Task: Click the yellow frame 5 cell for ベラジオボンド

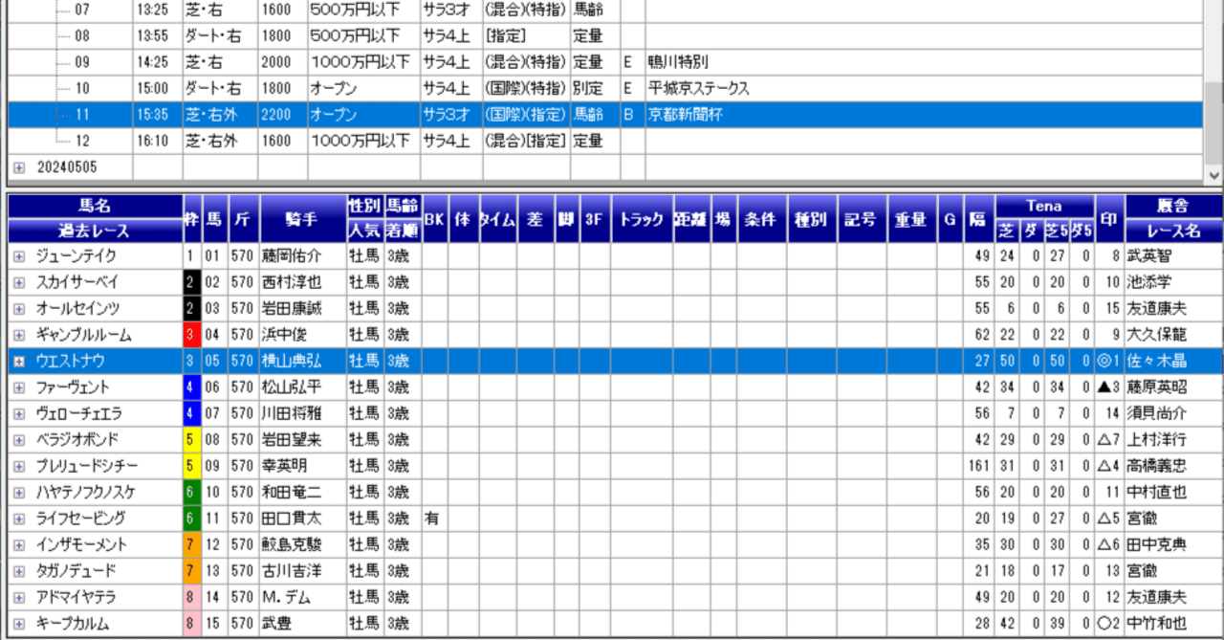Action: pos(190,440)
